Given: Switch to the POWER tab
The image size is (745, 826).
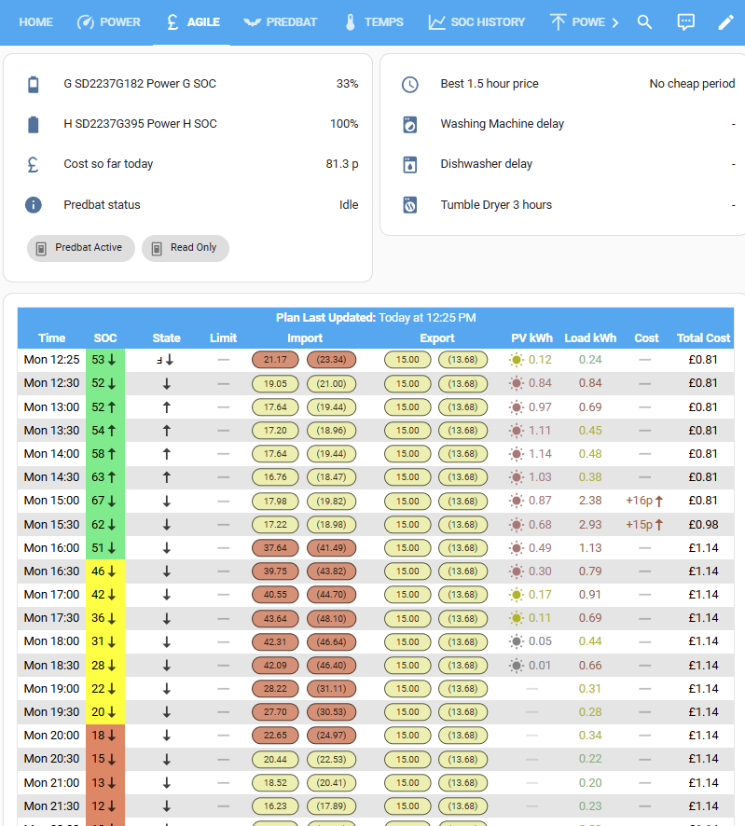Looking at the screenshot, I should click(x=108, y=22).
